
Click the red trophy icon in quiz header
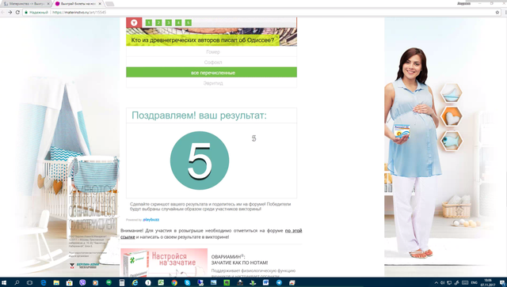(134, 23)
